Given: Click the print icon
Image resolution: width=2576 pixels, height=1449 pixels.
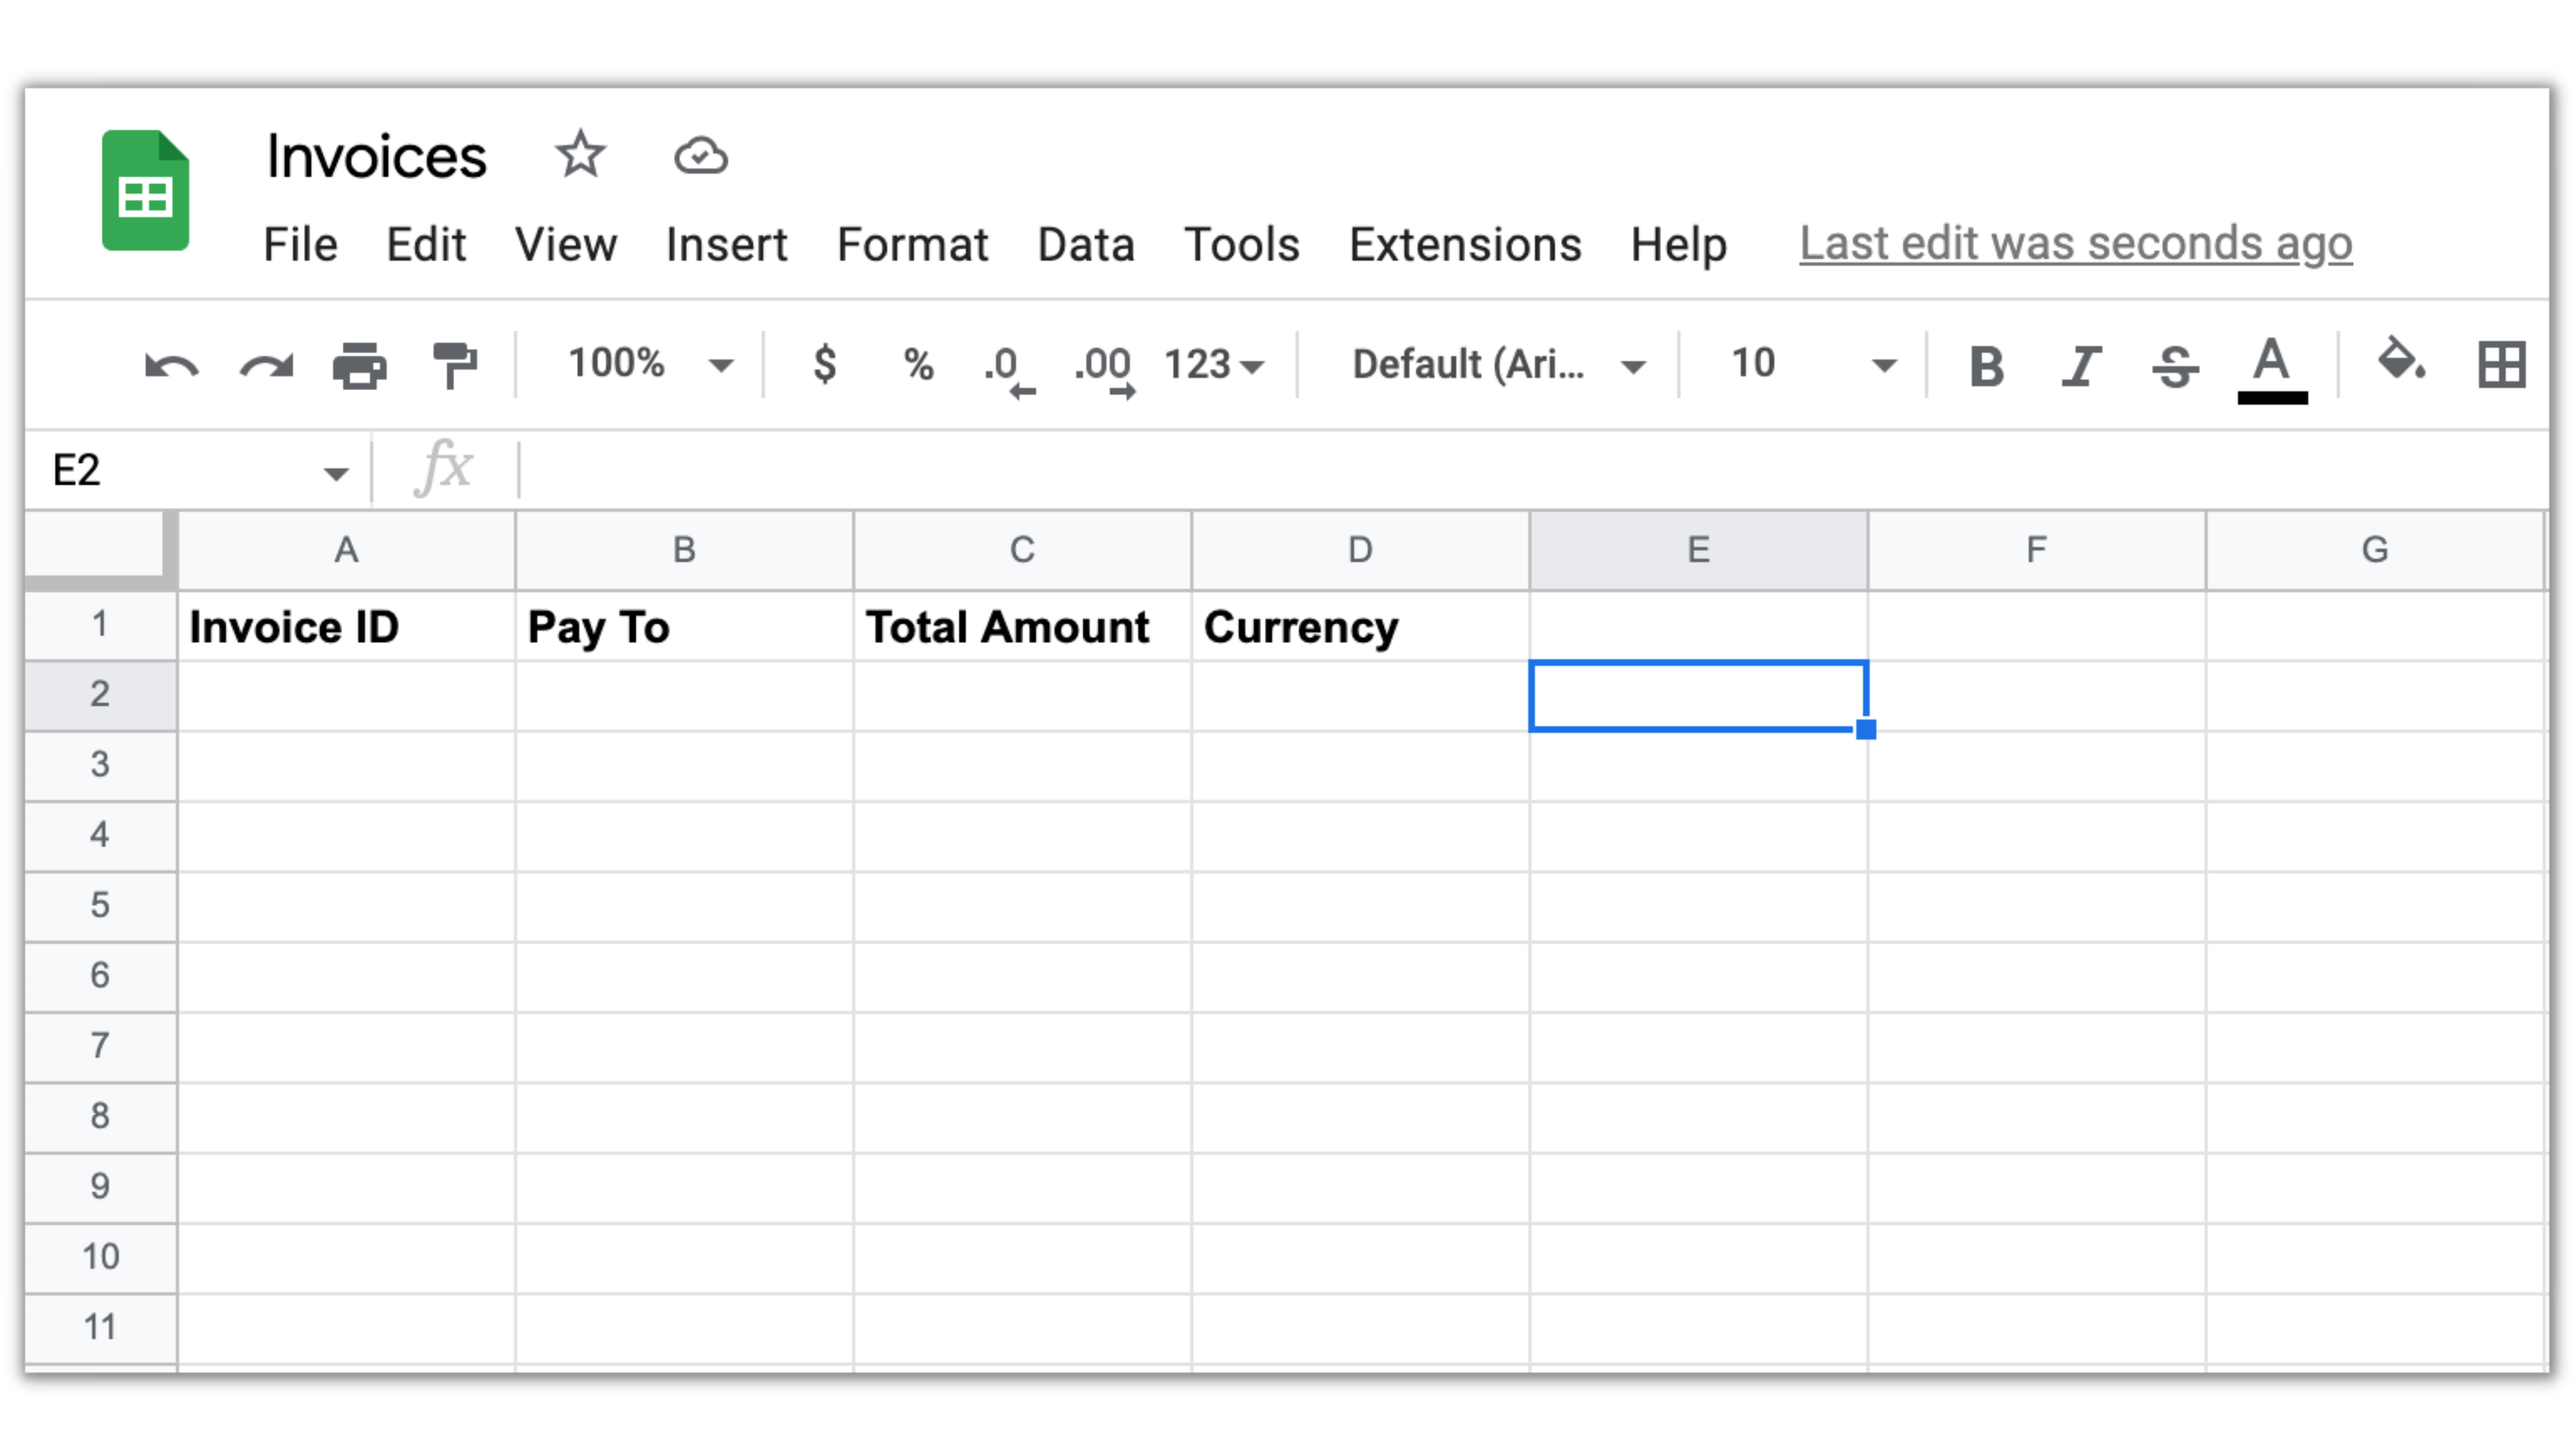Looking at the screenshot, I should (359, 365).
